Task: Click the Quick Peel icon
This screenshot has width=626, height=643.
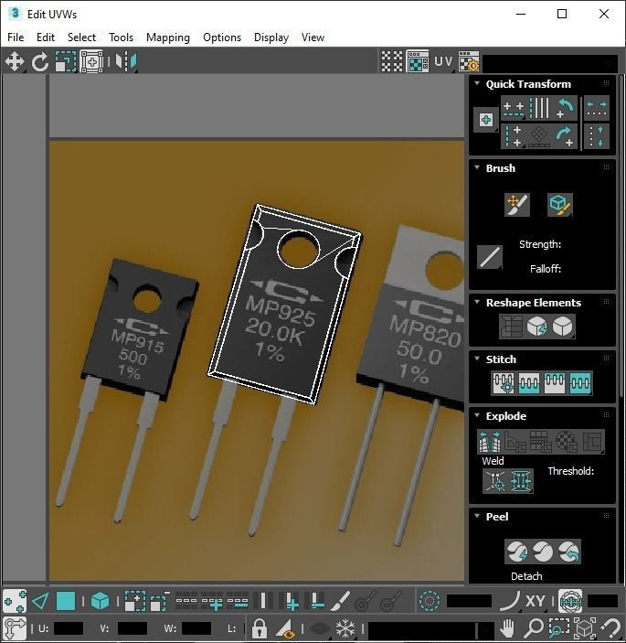Action: pos(517,552)
